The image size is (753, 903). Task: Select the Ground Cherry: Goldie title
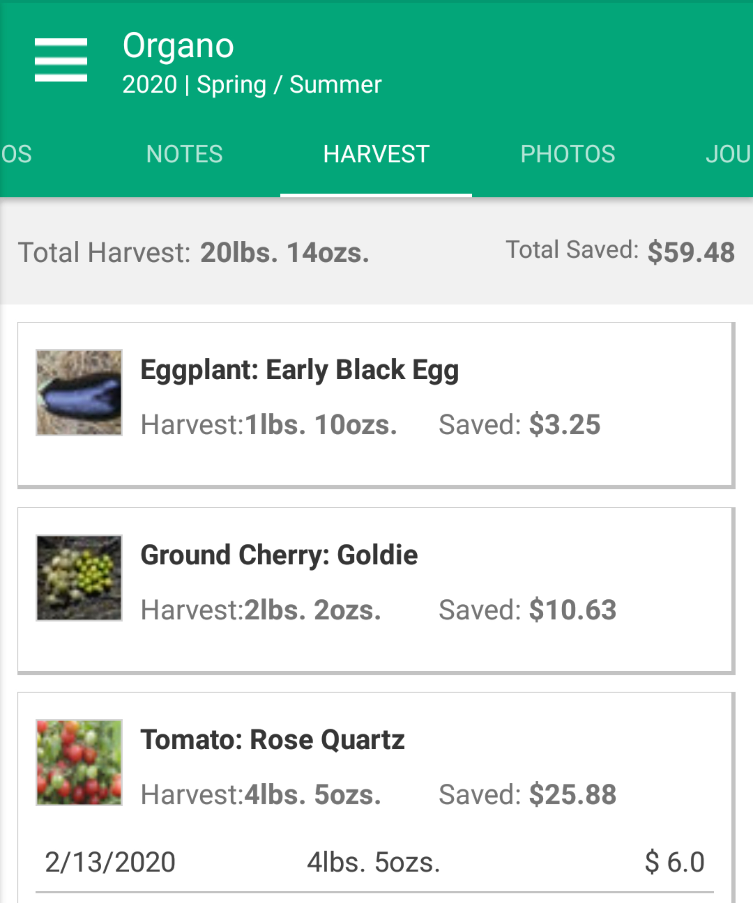click(279, 555)
